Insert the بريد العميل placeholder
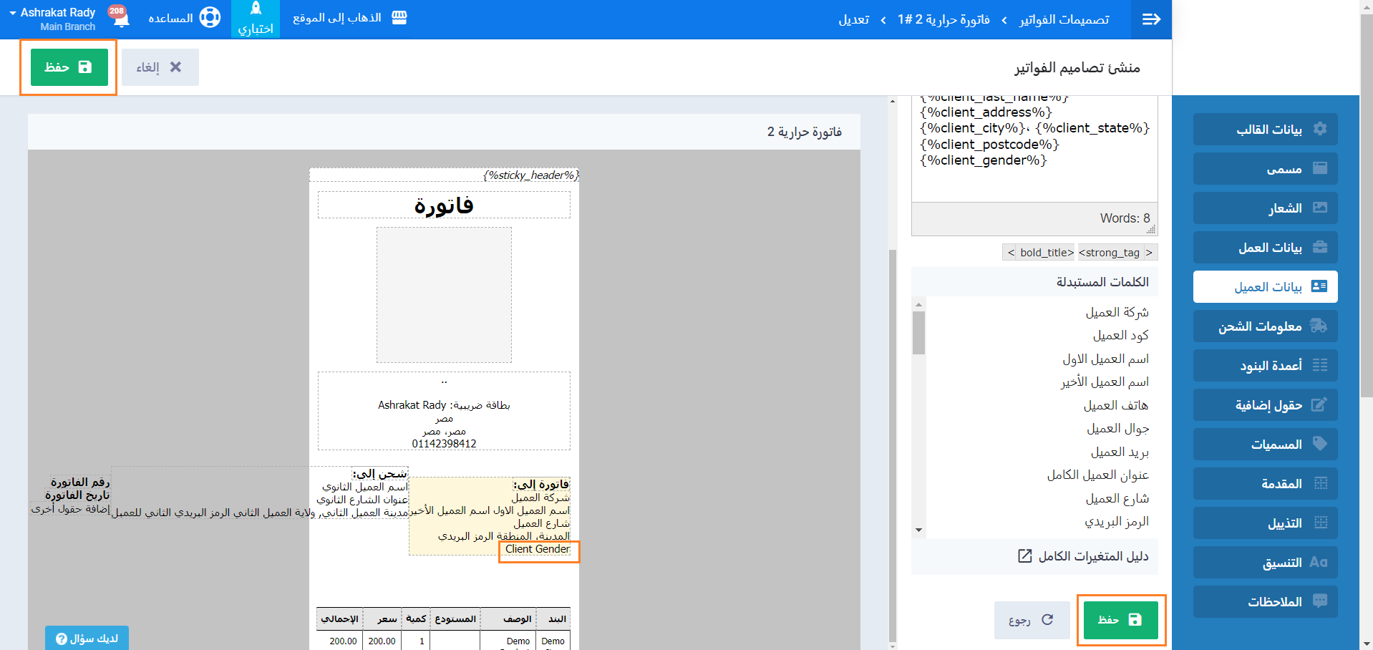This screenshot has width=1373, height=650. 1119,452
